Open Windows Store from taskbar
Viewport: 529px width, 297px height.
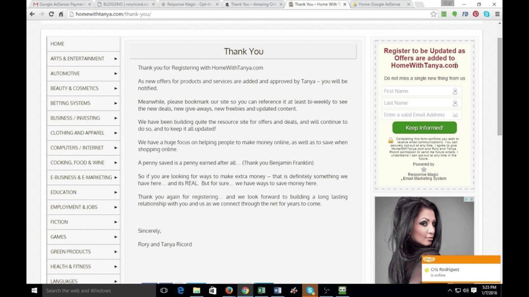click(x=212, y=290)
